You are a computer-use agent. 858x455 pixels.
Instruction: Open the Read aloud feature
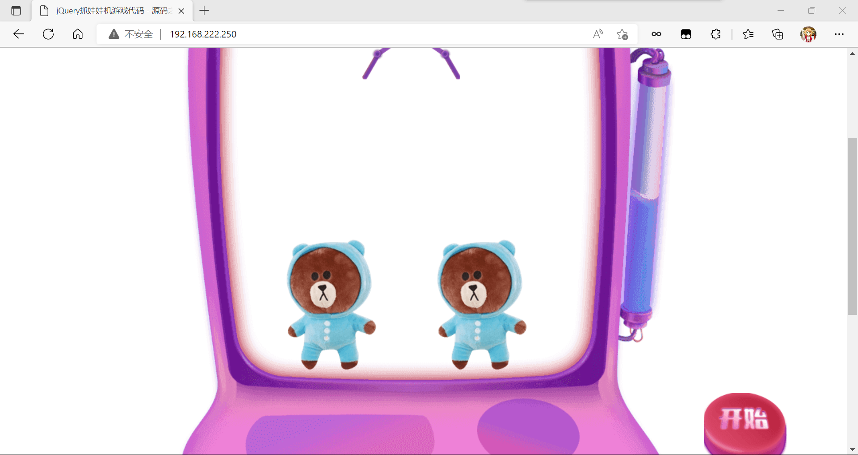click(598, 34)
